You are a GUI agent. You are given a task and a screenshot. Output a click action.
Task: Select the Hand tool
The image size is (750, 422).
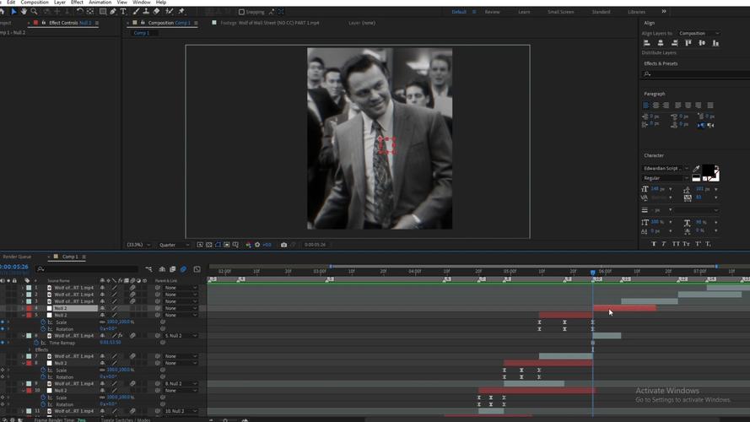pos(24,12)
